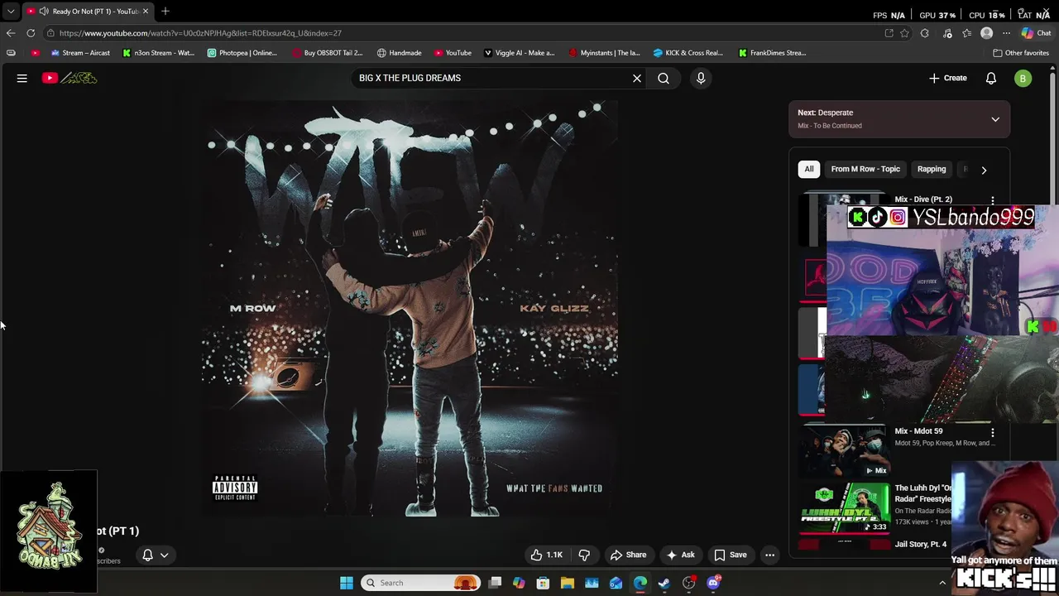1059x596 pixels.
Task: Select the From M Row - Topic chip
Action: [865, 169]
